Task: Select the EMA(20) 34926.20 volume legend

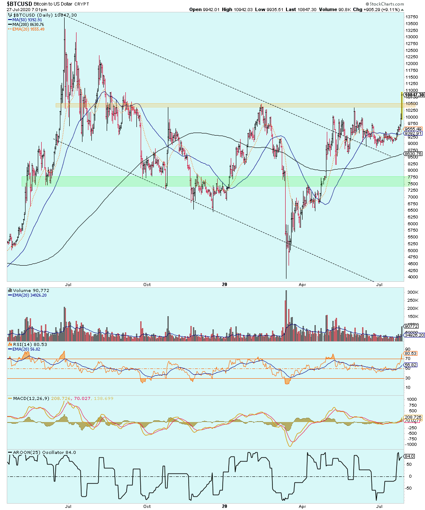Action: tap(28, 295)
